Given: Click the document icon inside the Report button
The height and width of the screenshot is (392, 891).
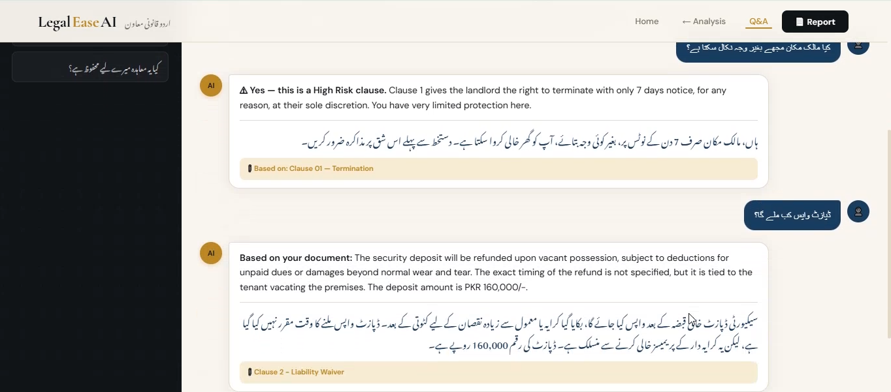Looking at the screenshot, I should tap(800, 22).
